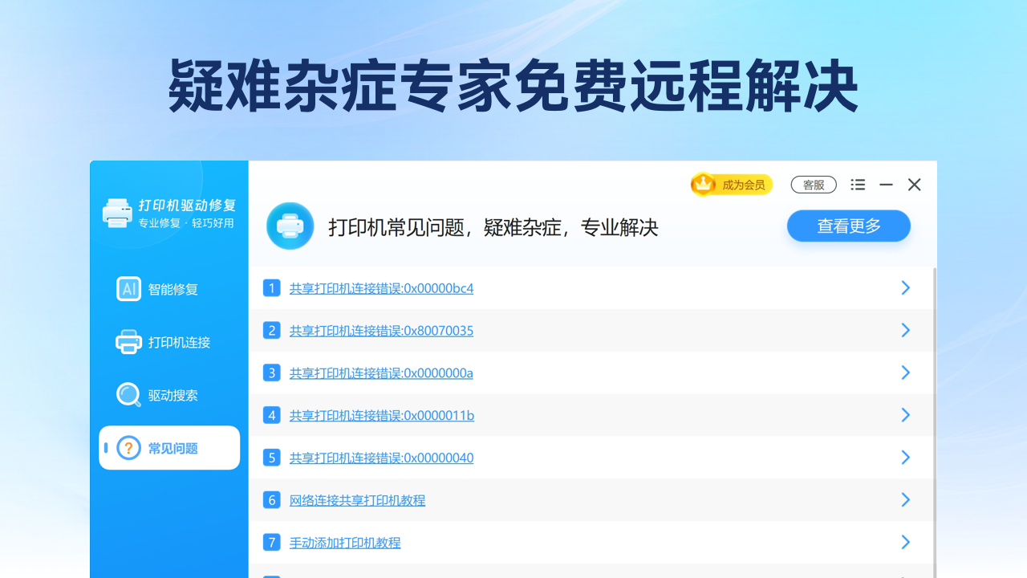Expand the 0x00000bc4 error article row
1027x578 pixels.
pos(906,287)
